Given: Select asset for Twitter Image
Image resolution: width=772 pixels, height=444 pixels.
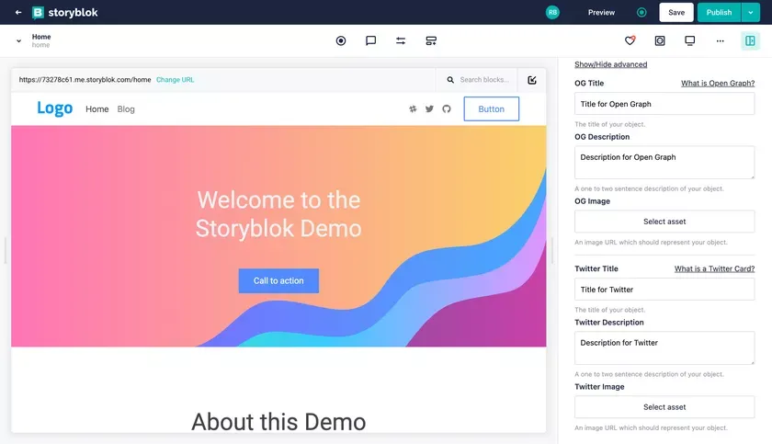Looking at the screenshot, I should pyautogui.click(x=664, y=407).
